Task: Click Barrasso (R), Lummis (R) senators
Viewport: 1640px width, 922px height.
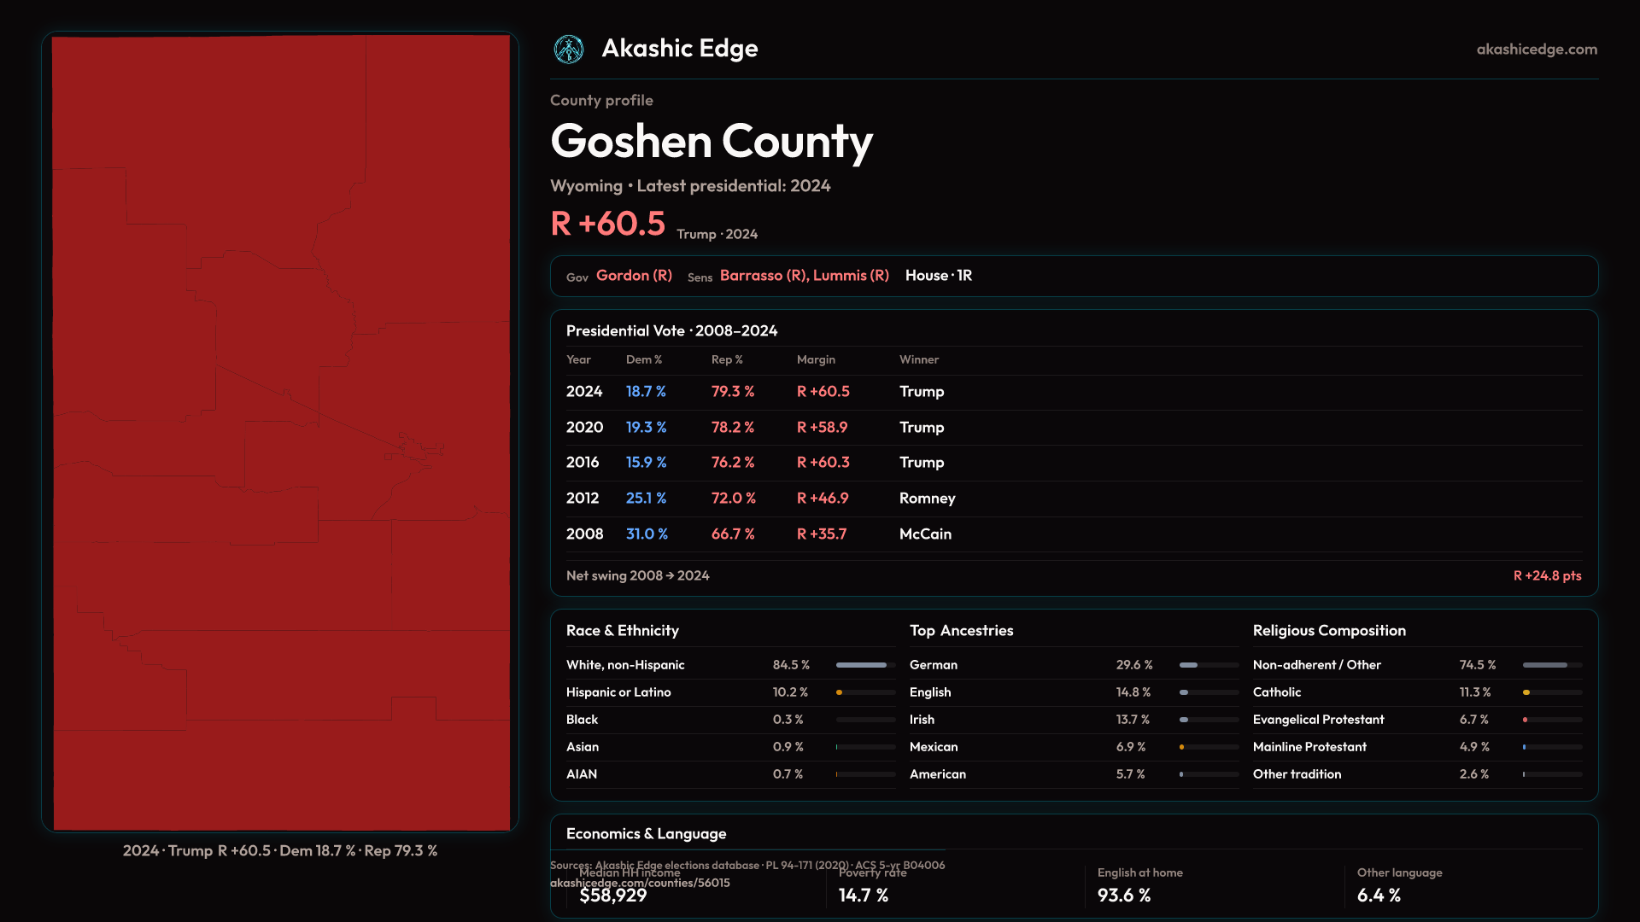Action: pos(804,276)
